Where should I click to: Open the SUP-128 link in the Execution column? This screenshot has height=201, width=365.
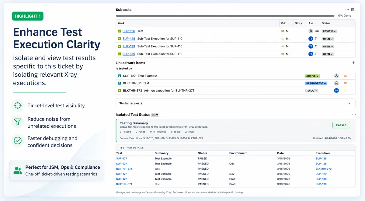click(x=321, y=164)
